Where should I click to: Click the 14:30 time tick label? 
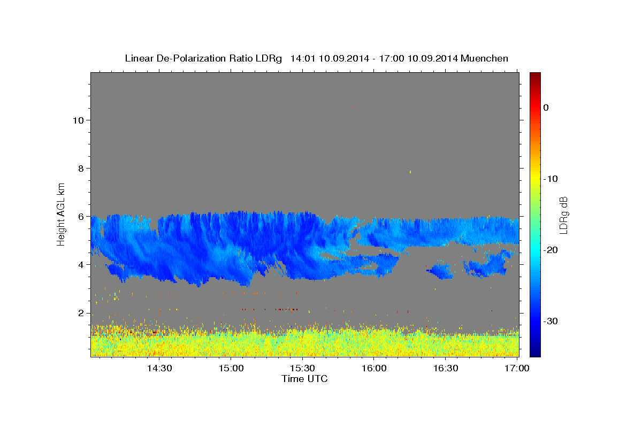tap(159, 368)
